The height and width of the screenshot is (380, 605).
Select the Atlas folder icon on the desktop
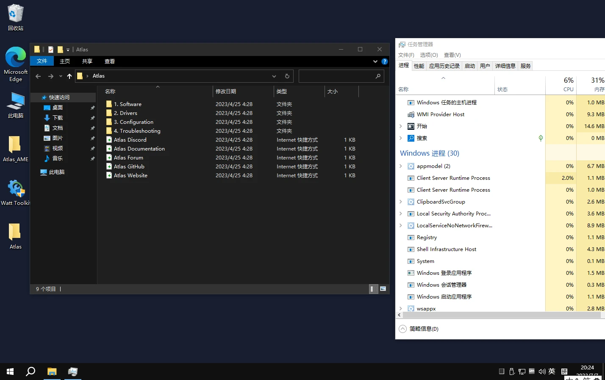click(16, 236)
